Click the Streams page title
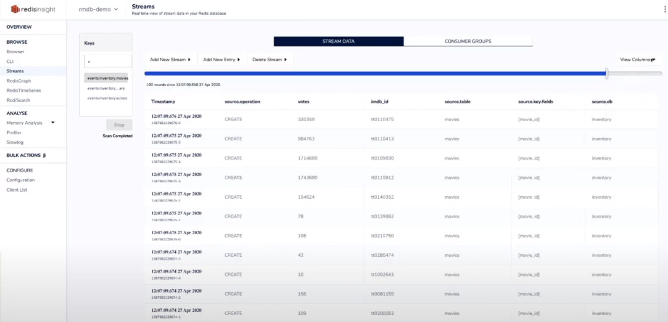668x322 pixels. [143, 6]
